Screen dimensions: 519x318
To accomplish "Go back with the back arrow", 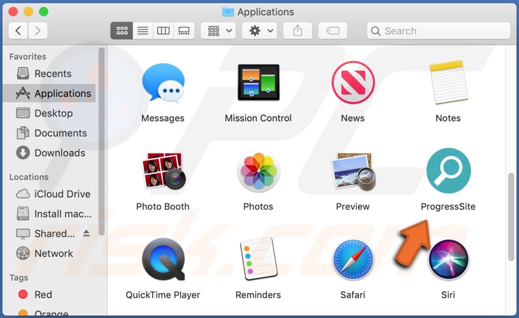I will coord(18,30).
